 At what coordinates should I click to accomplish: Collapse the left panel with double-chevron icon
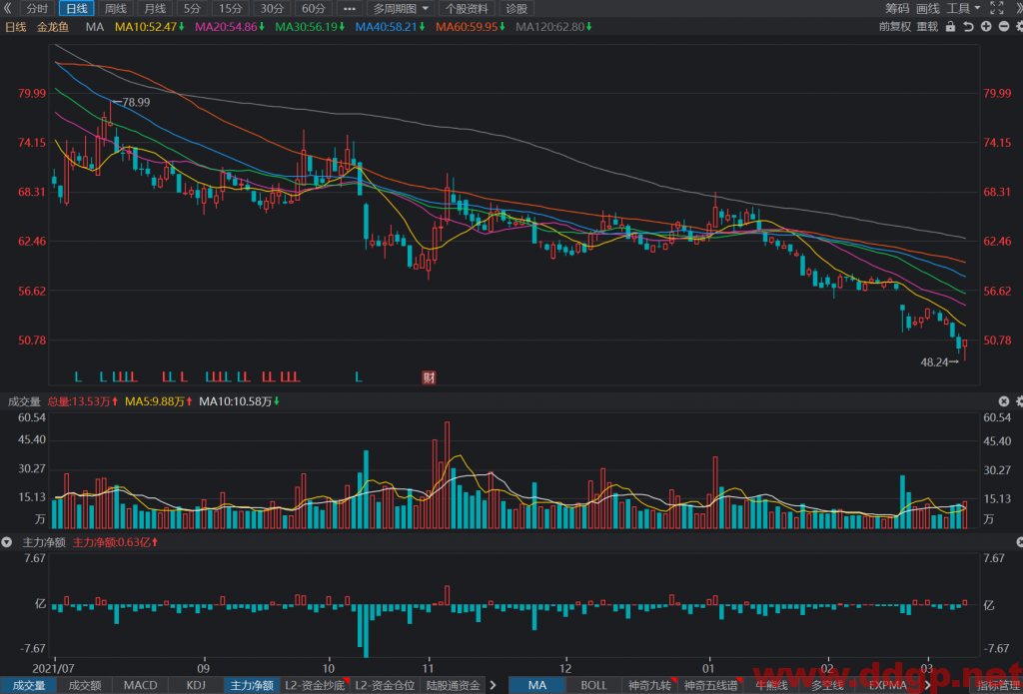pyautogui.click(x=8, y=8)
